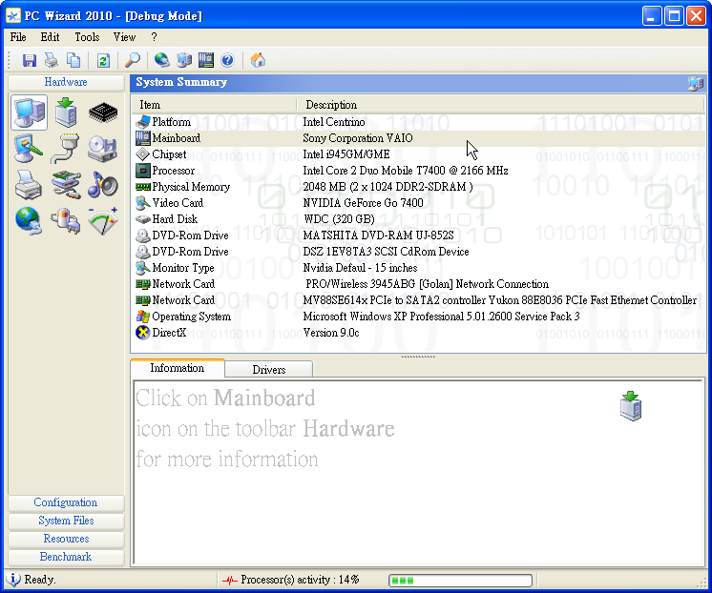Image resolution: width=712 pixels, height=593 pixels.
Task: Select the Mainboard row in the list
Action: click(419, 138)
